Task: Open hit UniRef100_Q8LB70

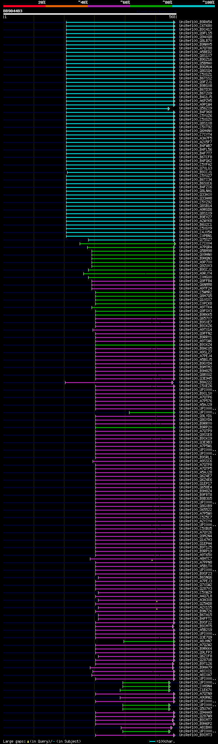Action: point(196,41)
